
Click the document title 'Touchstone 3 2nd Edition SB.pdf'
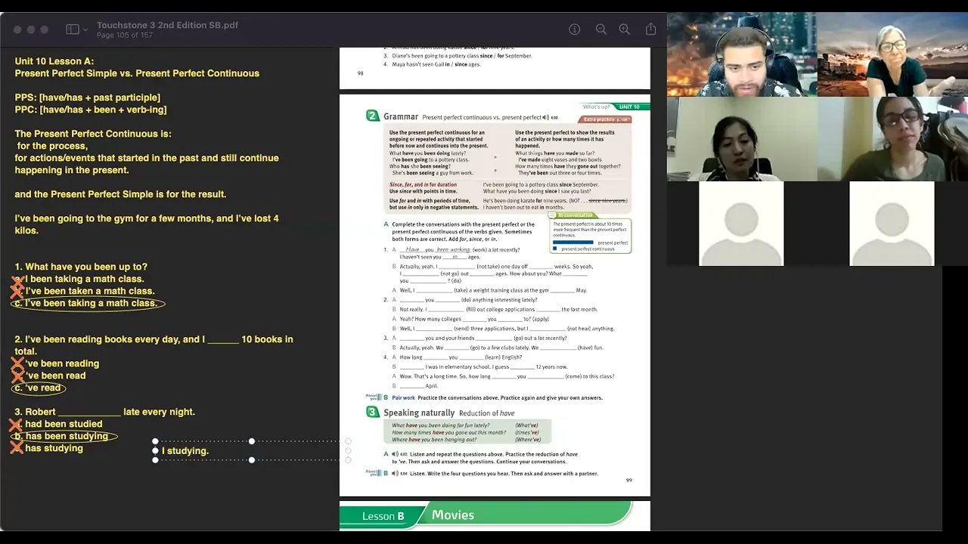pyautogui.click(x=167, y=25)
